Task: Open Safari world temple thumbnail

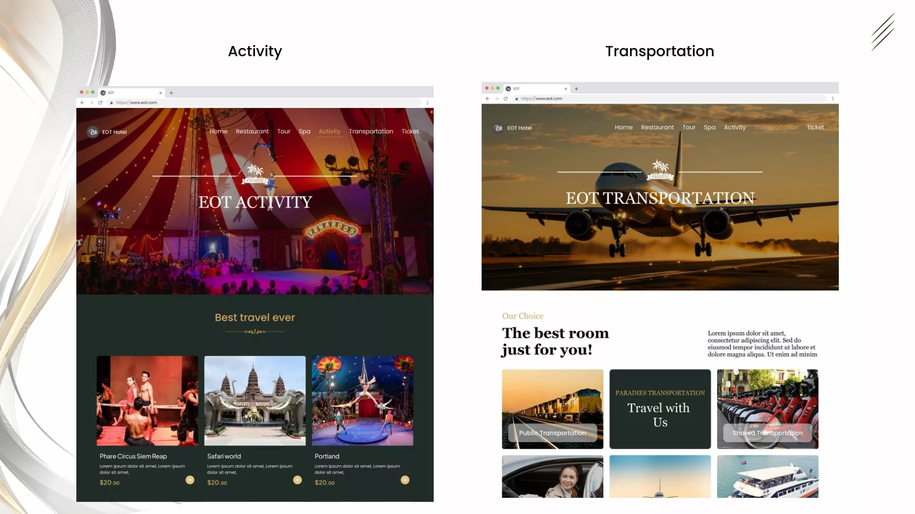Action: point(255,400)
